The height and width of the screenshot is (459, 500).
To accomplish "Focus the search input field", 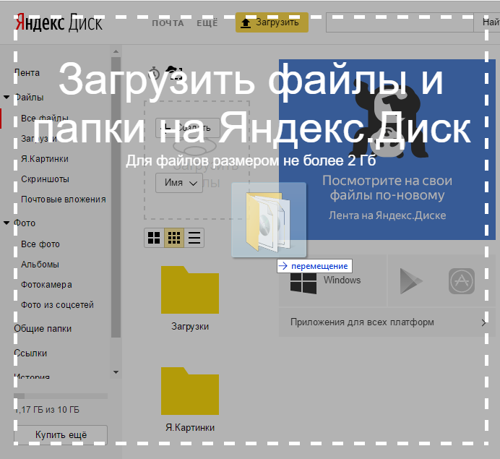I will (400, 22).
